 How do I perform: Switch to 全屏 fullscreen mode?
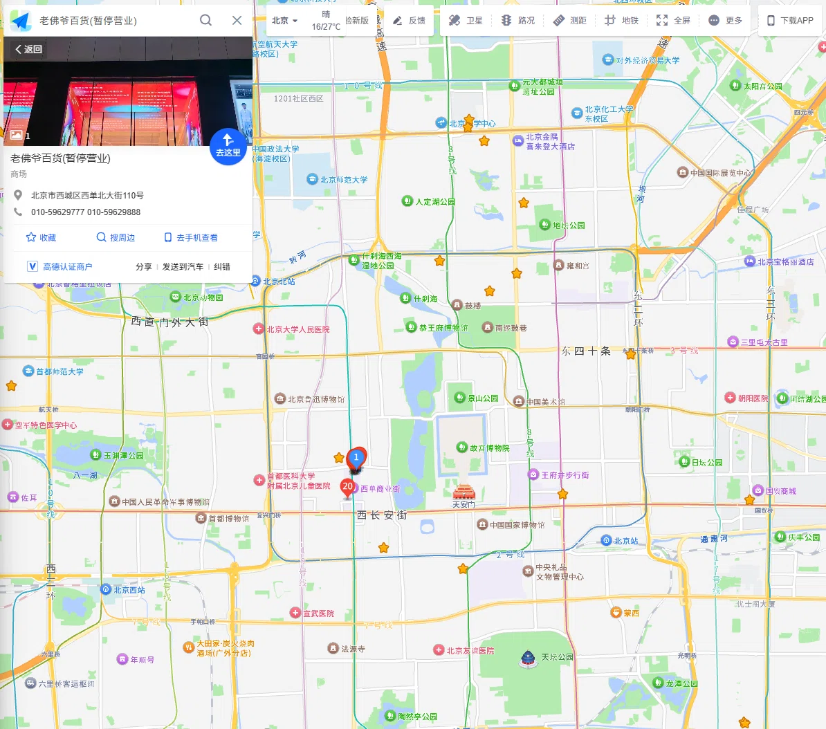coord(673,21)
